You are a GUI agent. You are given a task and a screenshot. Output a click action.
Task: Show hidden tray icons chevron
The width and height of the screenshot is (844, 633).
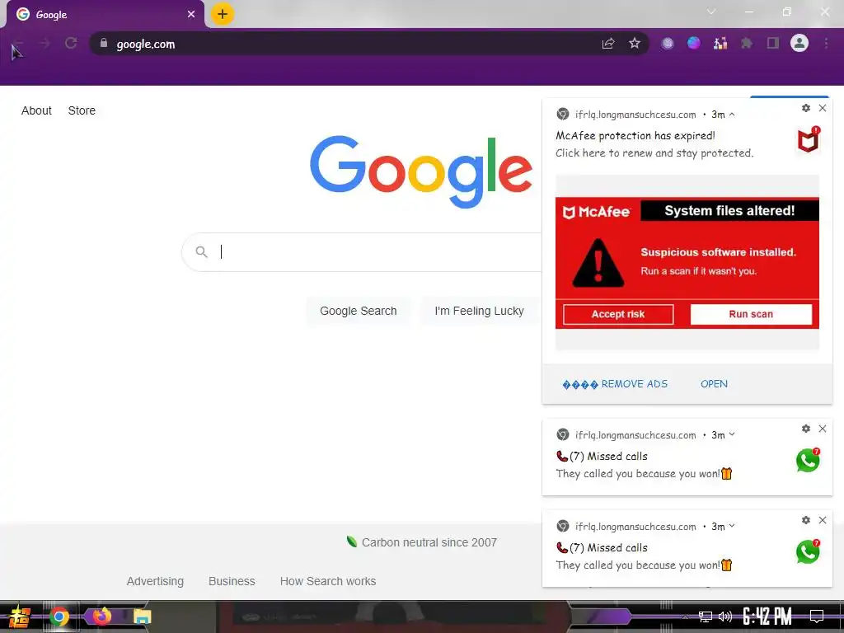coord(685,617)
